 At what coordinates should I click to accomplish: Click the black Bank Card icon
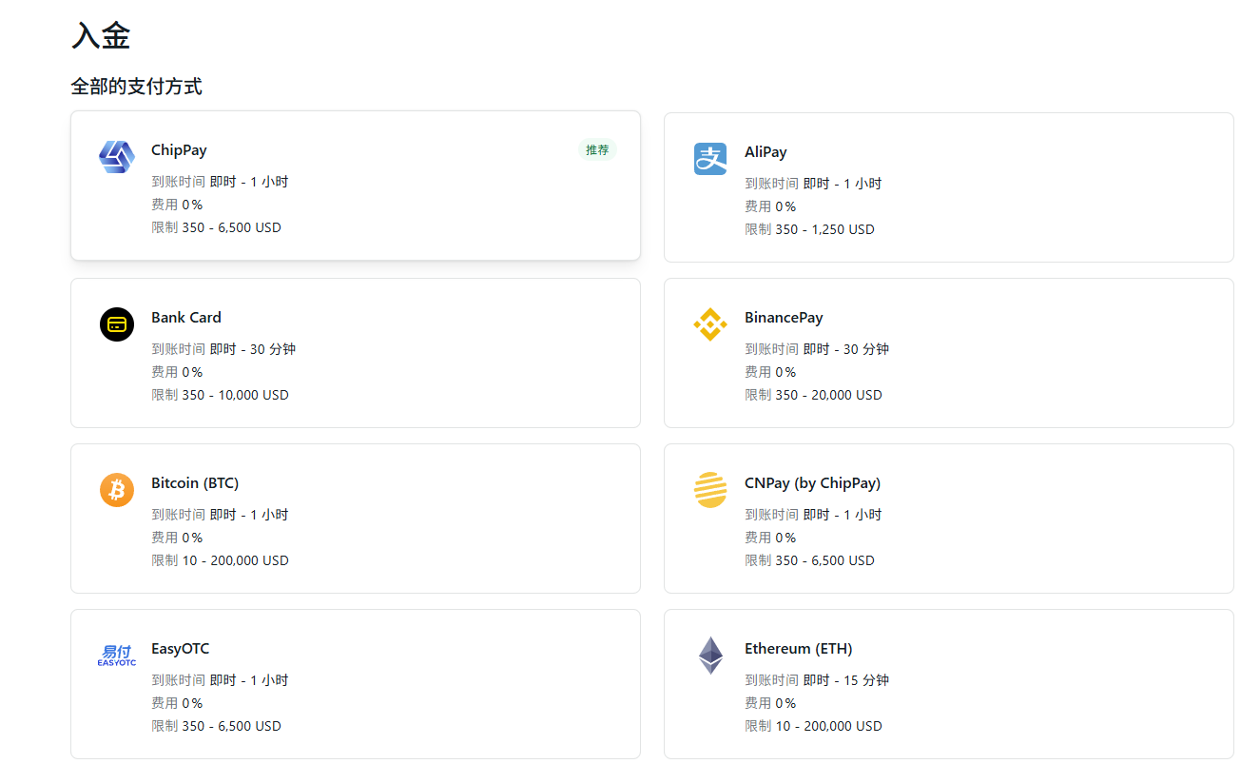(117, 324)
